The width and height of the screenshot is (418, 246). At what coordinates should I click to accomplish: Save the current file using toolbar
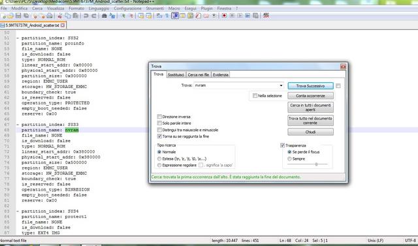pyautogui.click(x=18, y=16)
